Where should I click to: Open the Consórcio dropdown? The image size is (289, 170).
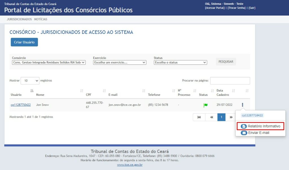coord(49,63)
